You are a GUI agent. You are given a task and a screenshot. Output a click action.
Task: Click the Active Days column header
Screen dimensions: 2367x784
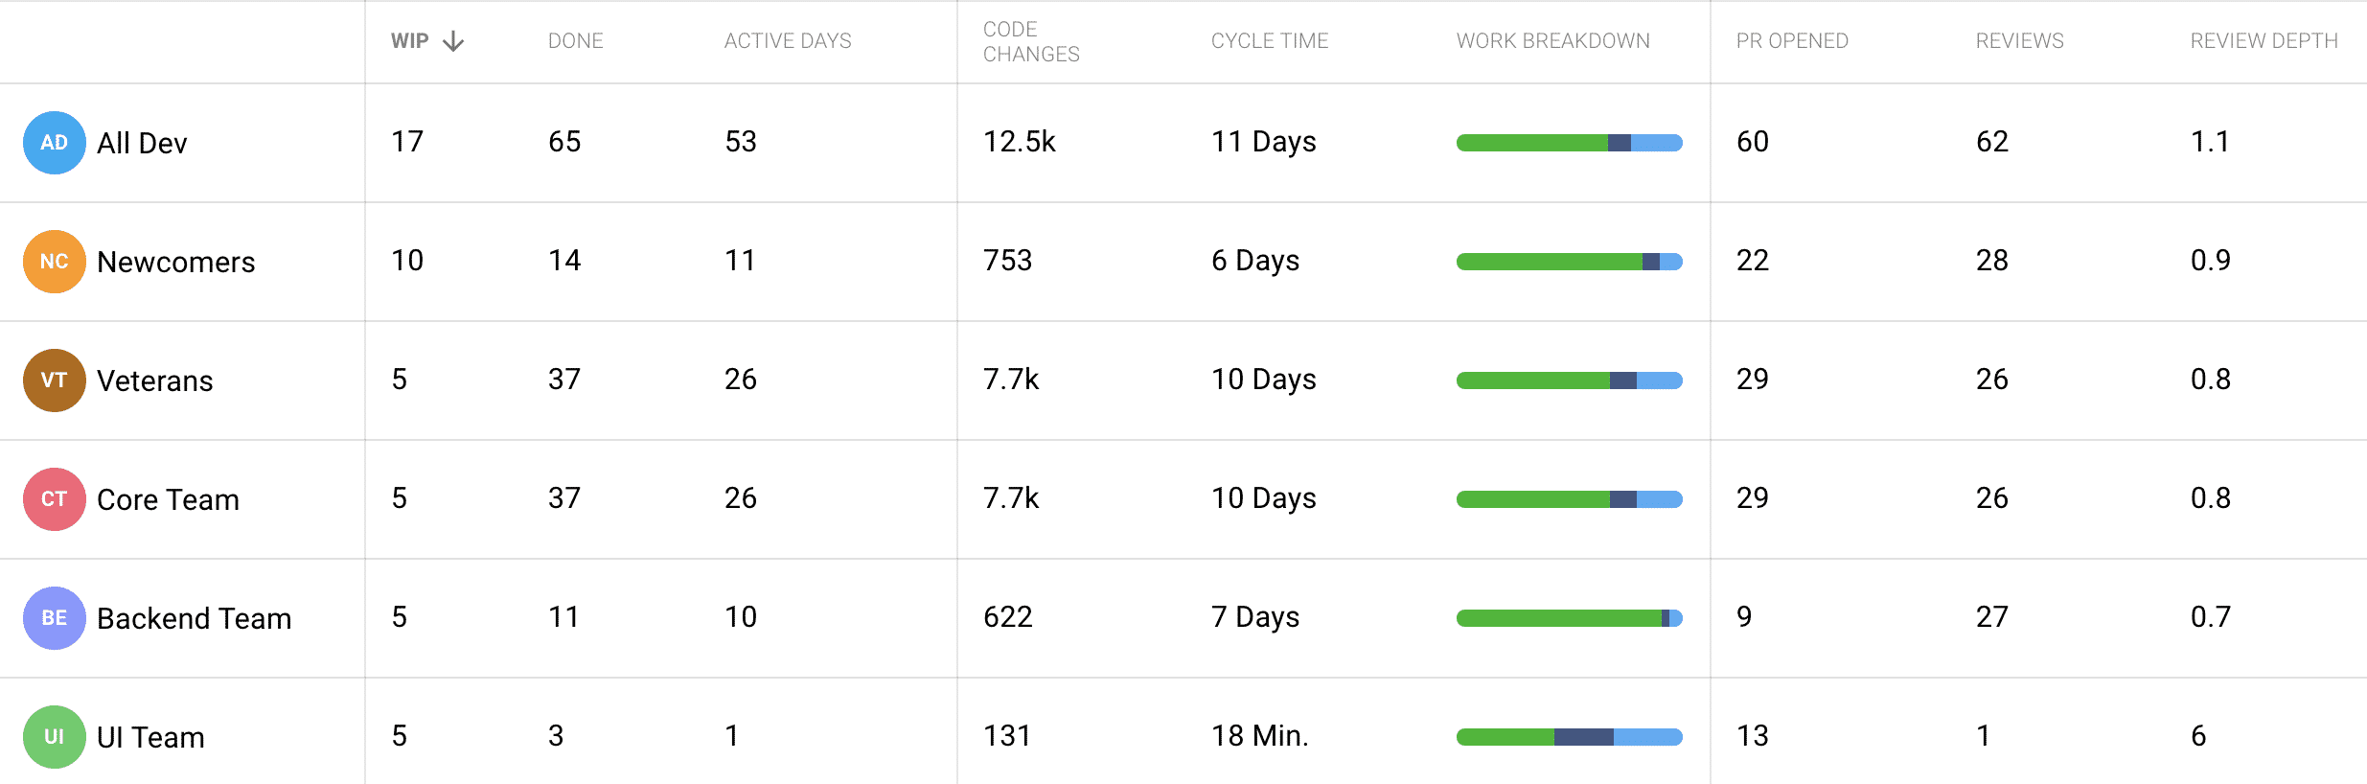point(788,41)
